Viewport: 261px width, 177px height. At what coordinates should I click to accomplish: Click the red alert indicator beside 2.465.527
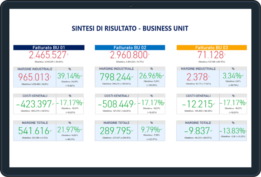pos(68,55)
